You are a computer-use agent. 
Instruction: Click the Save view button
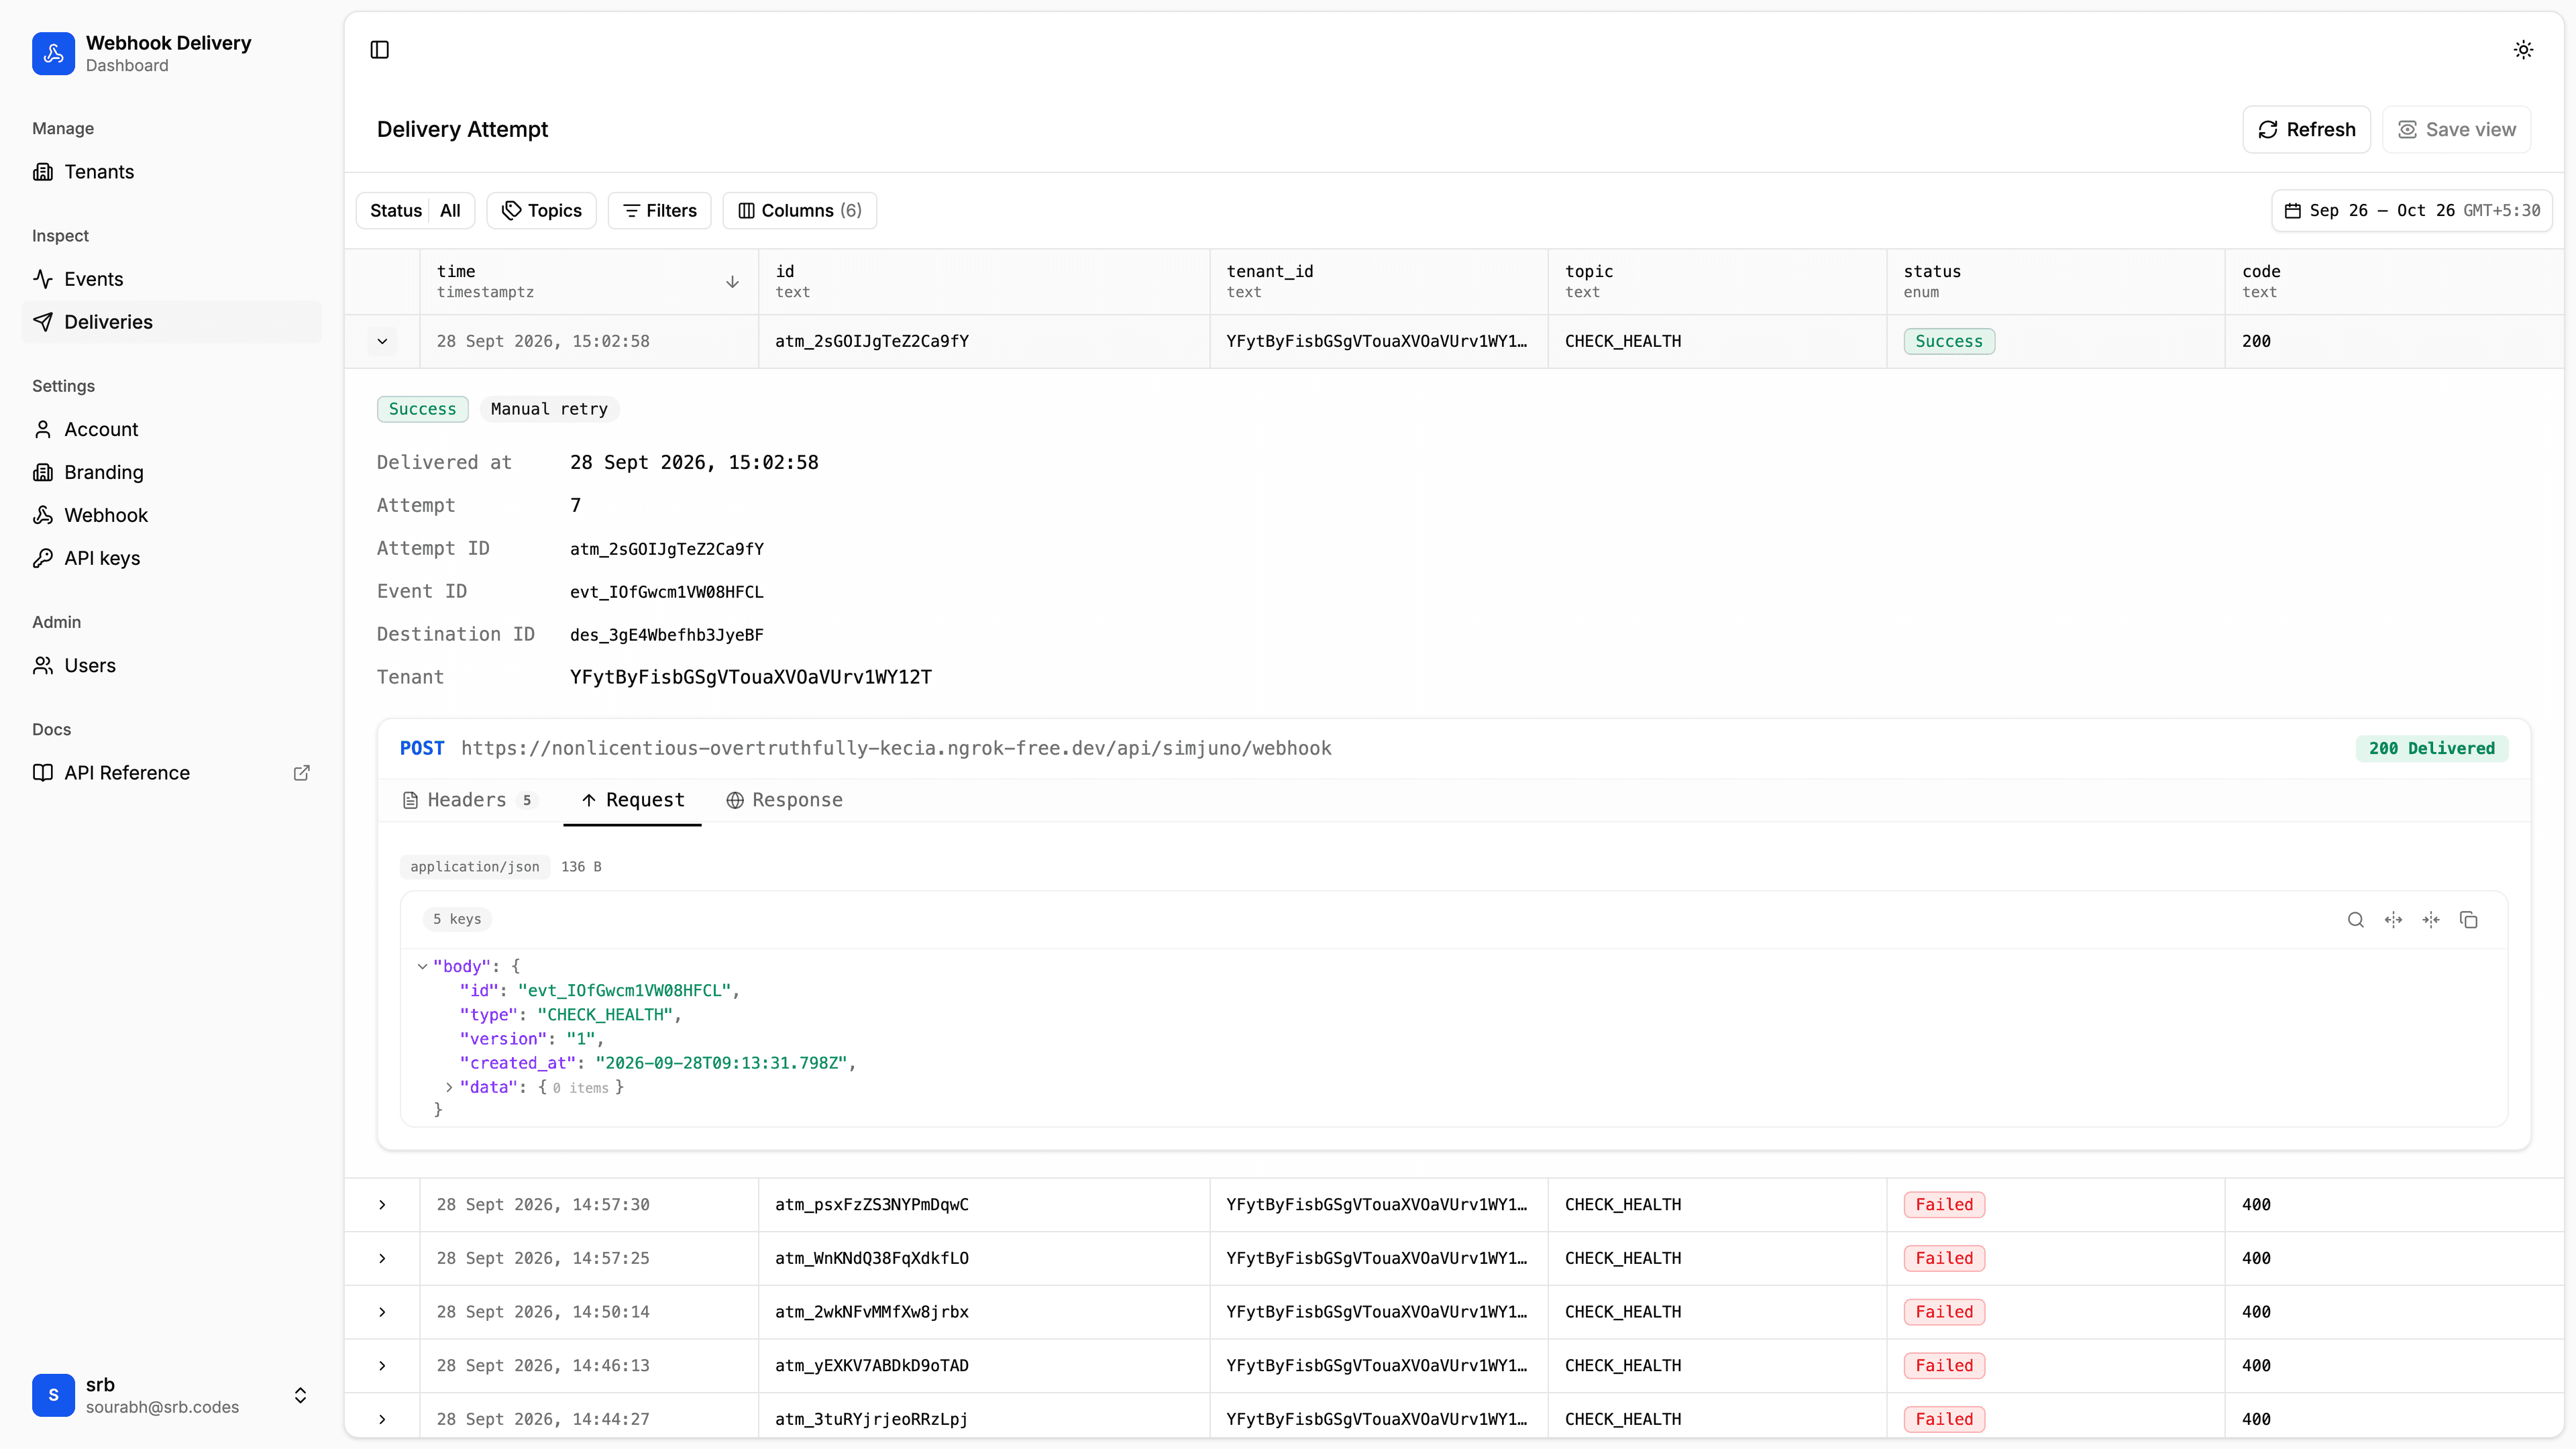pos(2456,130)
